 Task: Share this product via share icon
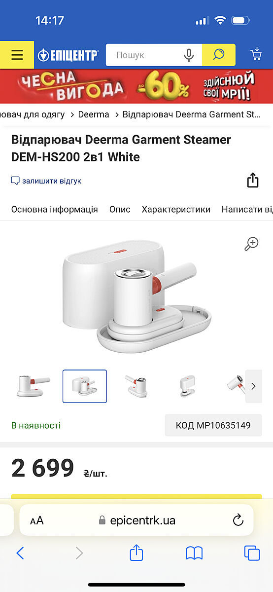click(253, 180)
